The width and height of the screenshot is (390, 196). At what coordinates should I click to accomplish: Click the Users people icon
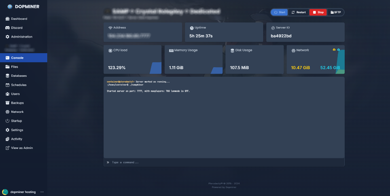[x=8, y=94]
